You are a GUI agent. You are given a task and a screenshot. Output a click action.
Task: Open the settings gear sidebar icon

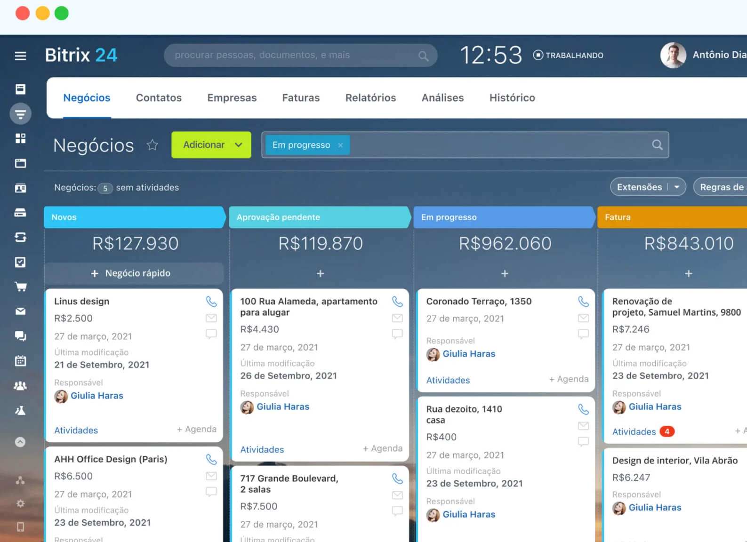tap(20, 503)
